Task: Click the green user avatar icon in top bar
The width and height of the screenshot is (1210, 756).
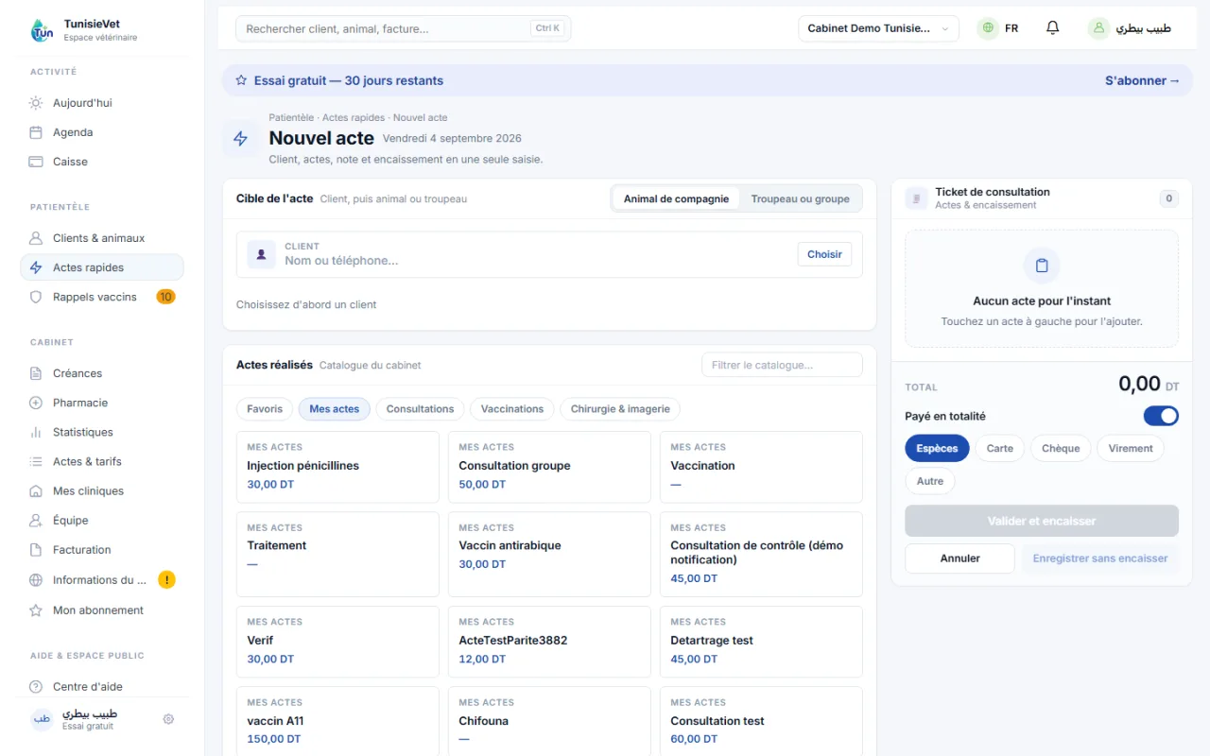Action: pos(1098,28)
